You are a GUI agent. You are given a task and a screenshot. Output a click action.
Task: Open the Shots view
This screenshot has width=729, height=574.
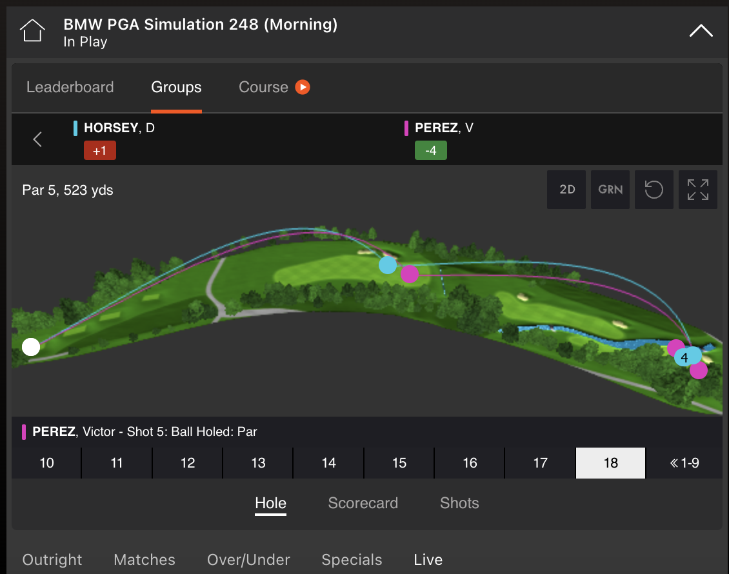coord(459,503)
